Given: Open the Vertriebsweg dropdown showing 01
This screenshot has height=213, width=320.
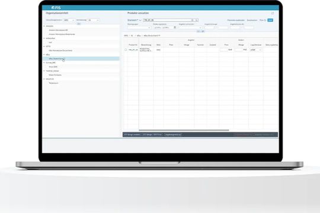Looking at the screenshot, I should click(x=94, y=20).
